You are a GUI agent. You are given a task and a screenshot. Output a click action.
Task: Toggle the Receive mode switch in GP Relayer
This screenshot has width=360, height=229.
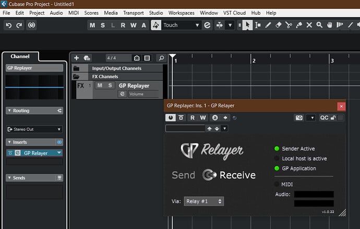coord(209,175)
